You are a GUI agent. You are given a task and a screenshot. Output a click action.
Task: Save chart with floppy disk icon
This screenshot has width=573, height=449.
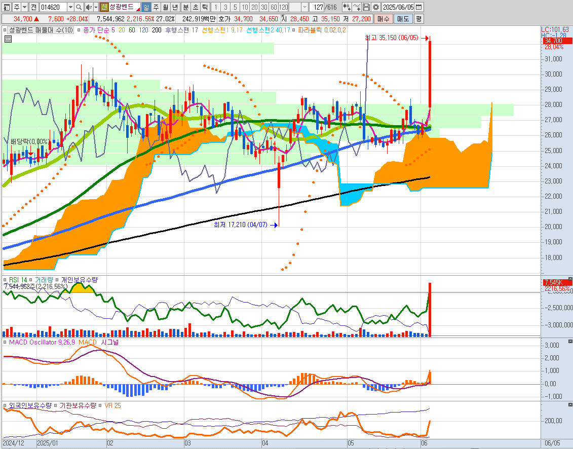[366, 7]
